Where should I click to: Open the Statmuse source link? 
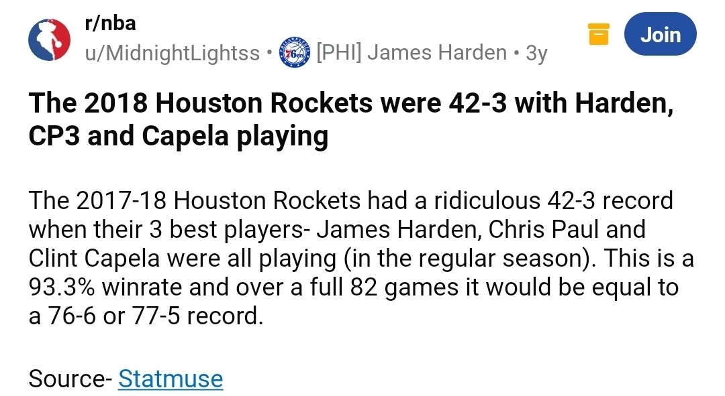click(x=171, y=379)
